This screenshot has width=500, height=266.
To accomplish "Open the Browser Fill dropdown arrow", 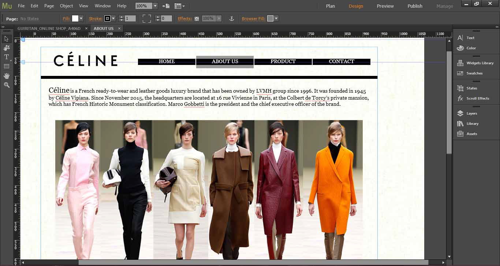I will tap(276, 18).
